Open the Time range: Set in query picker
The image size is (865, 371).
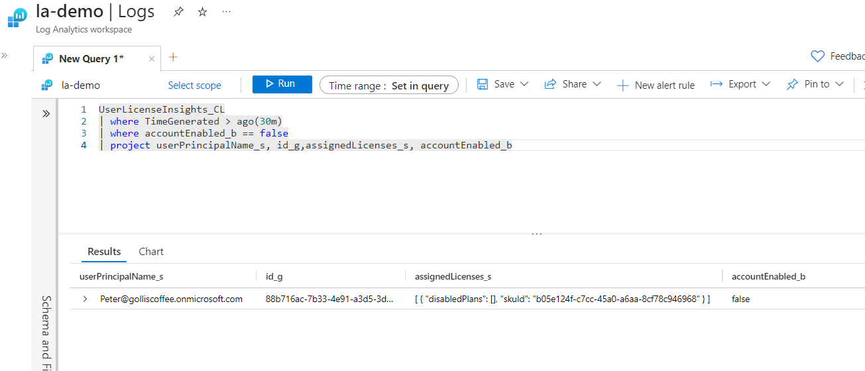tap(389, 85)
